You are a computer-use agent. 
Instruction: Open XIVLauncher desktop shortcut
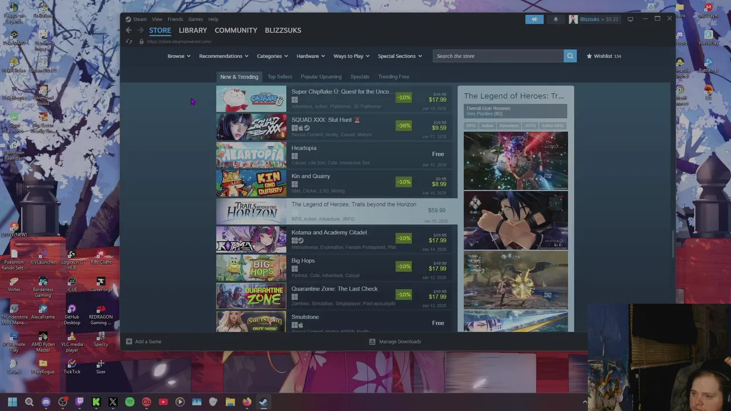tap(43, 257)
